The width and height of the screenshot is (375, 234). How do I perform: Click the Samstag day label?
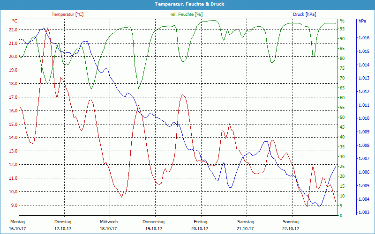pyautogui.click(x=246, y=222)
